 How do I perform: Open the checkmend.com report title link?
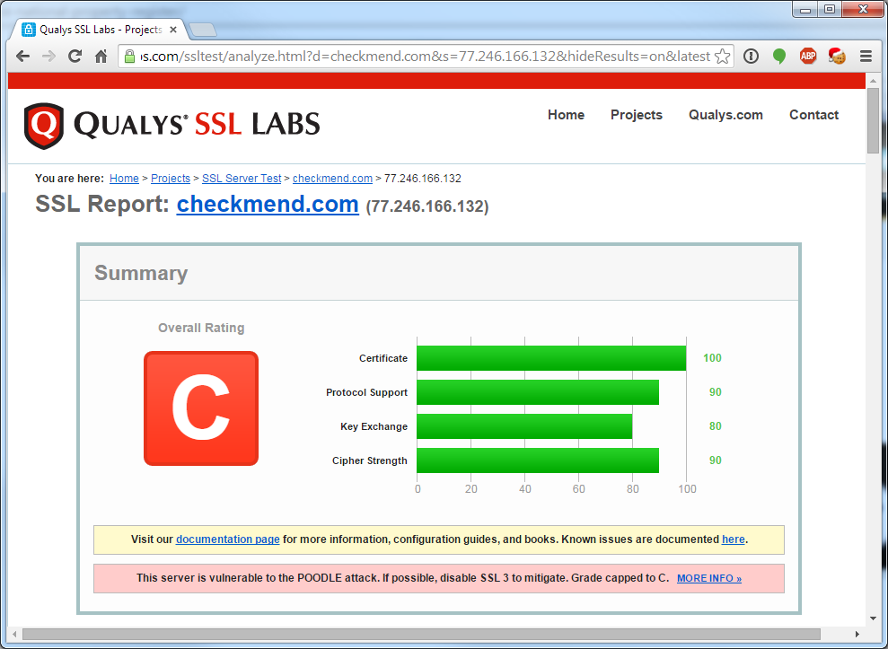268,205
